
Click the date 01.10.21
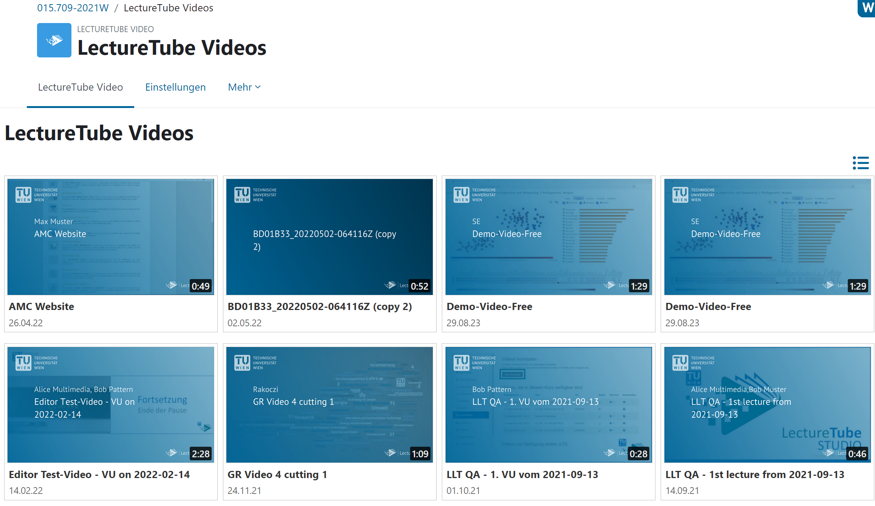[463, 491]
